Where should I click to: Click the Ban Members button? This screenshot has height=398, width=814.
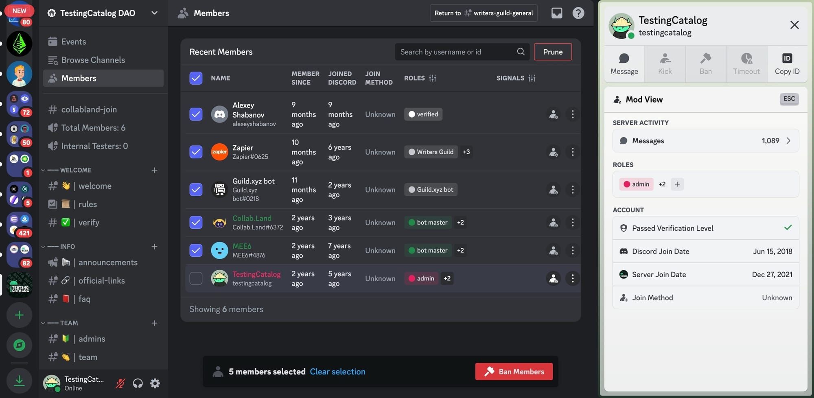[514, 371]
